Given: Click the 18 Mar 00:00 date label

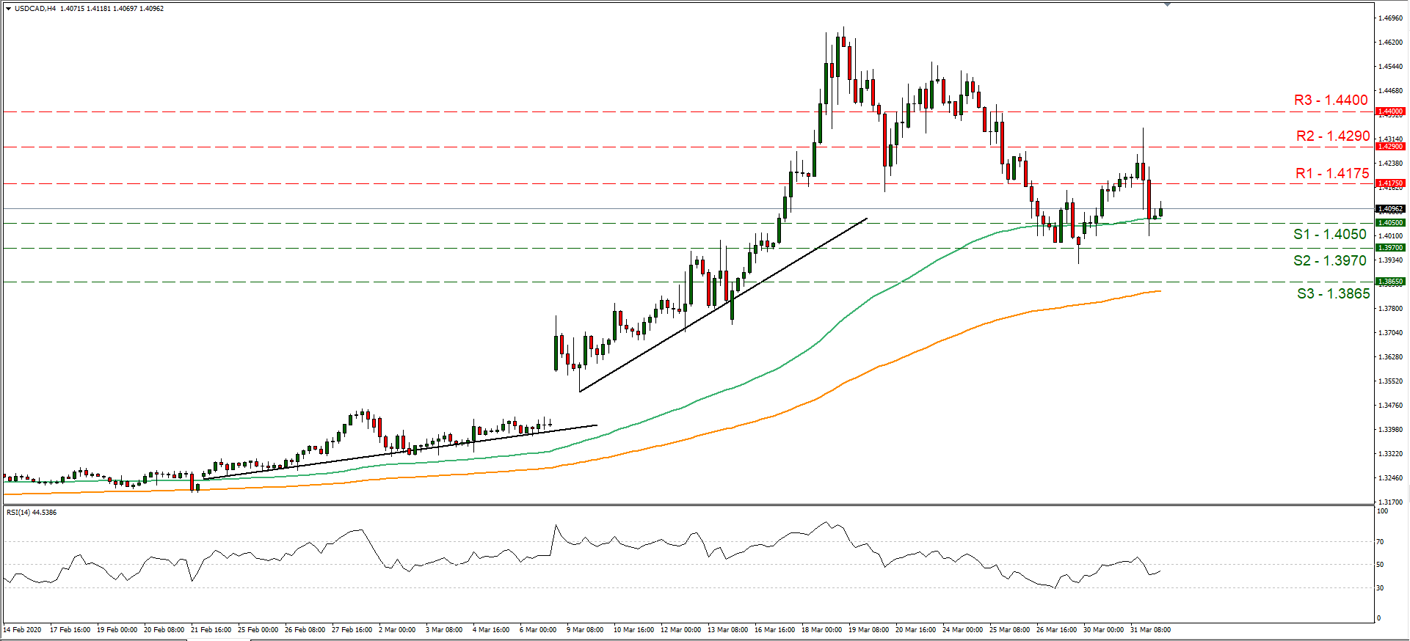Looking at the screenshot, I should (821, 629).
